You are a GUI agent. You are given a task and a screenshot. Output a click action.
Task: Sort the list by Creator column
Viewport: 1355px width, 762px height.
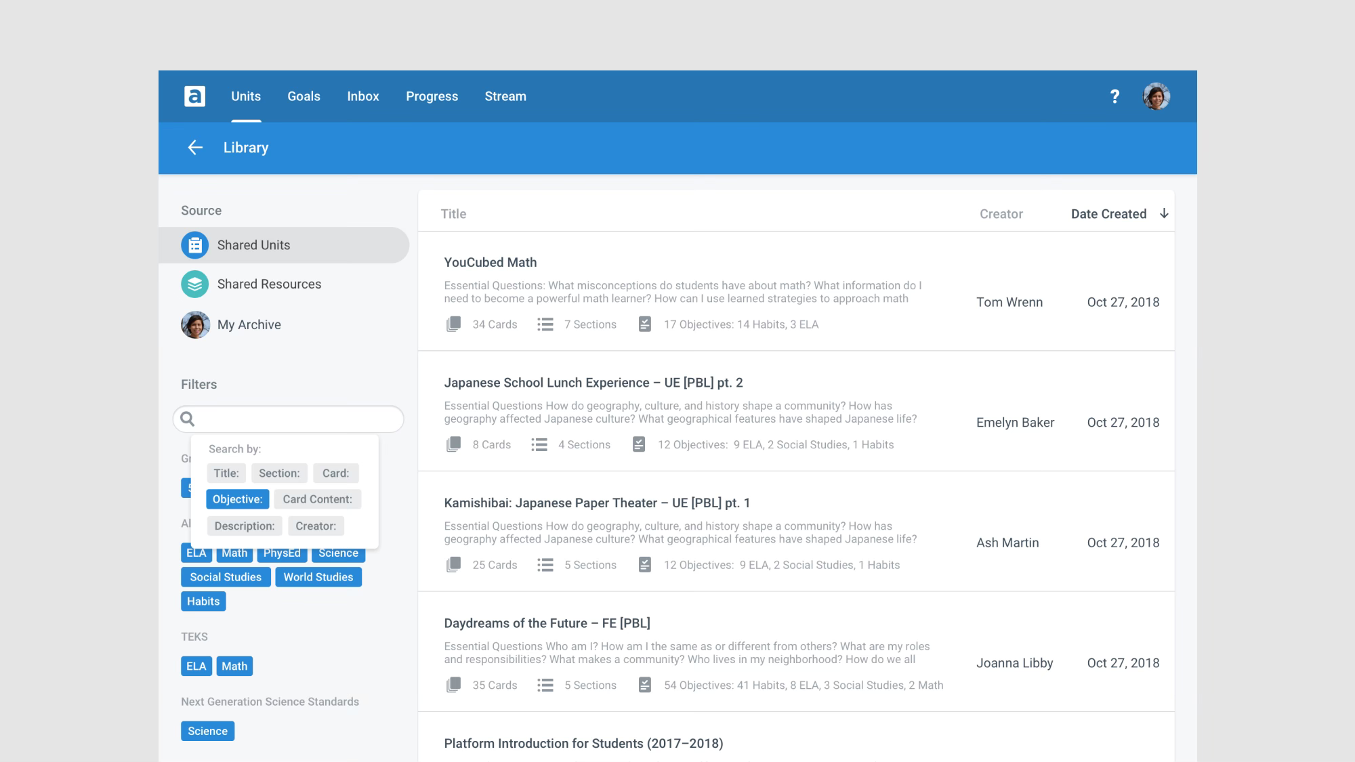click(1001, 214)
